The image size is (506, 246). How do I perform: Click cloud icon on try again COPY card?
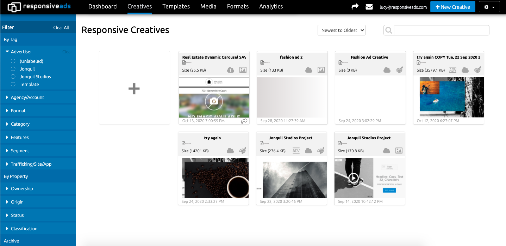tap(465, 70)
